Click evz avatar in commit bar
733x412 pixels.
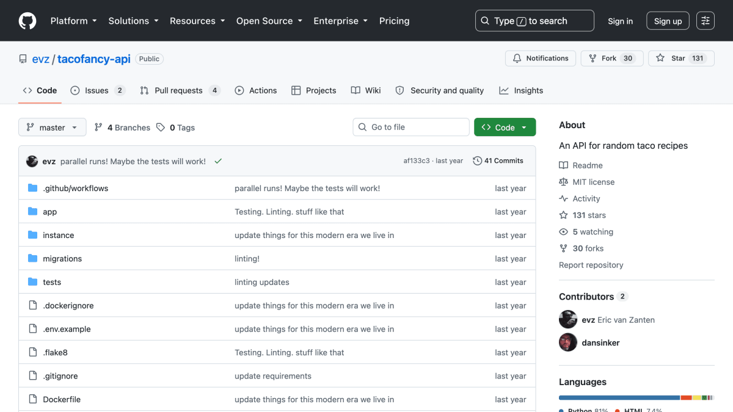32,161
